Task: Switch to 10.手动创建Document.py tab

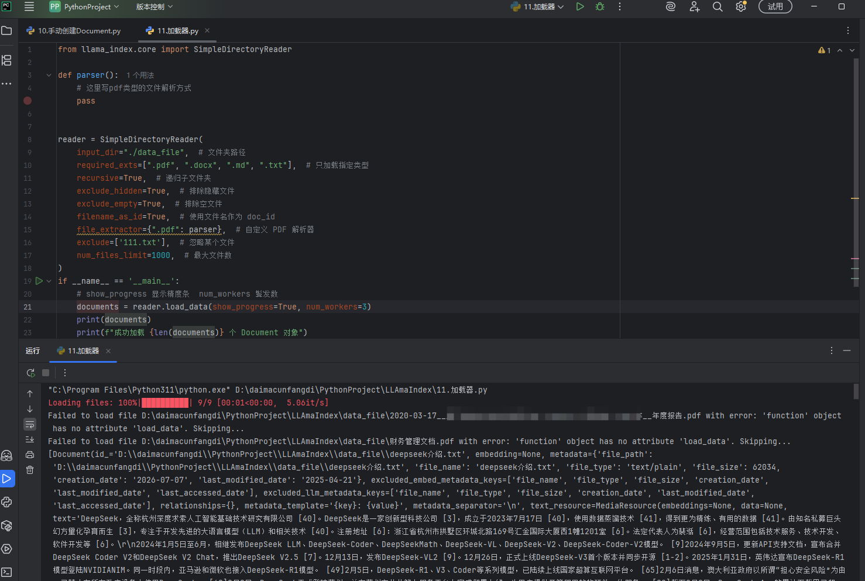Action: [74, 30]
